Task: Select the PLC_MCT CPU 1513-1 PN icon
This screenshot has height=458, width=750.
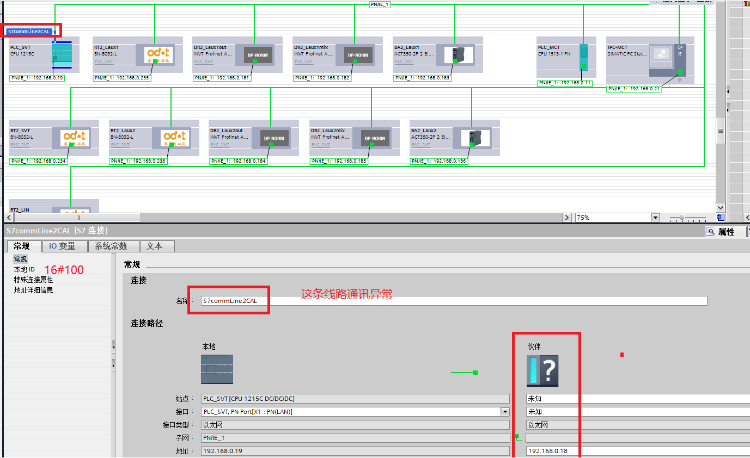Action: pyautogui.click(x=583, y=57)
